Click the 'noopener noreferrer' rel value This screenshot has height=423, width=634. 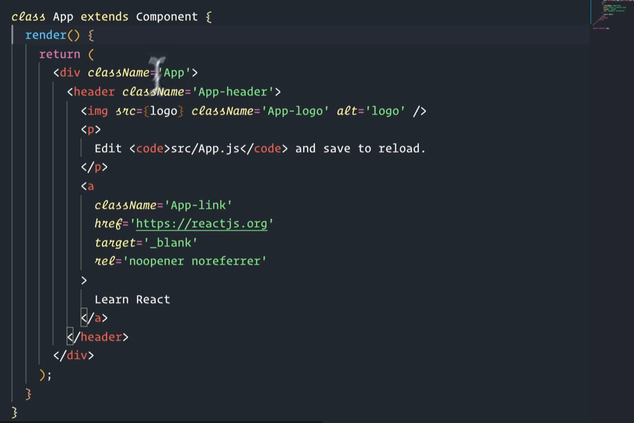click(x=195, y=261)
